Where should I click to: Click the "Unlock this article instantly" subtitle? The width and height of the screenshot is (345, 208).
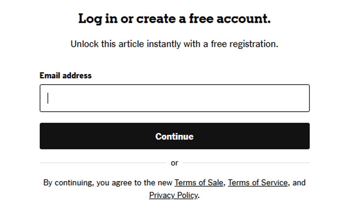click(x=174, y=44)
